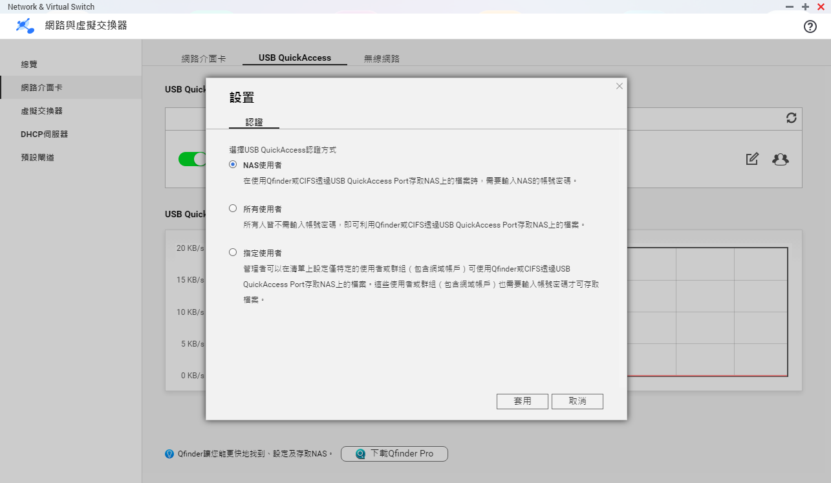Open DHCP伺服器 in the sidebar
This screenshot has height=483, width=831.
tap(70, 134)
